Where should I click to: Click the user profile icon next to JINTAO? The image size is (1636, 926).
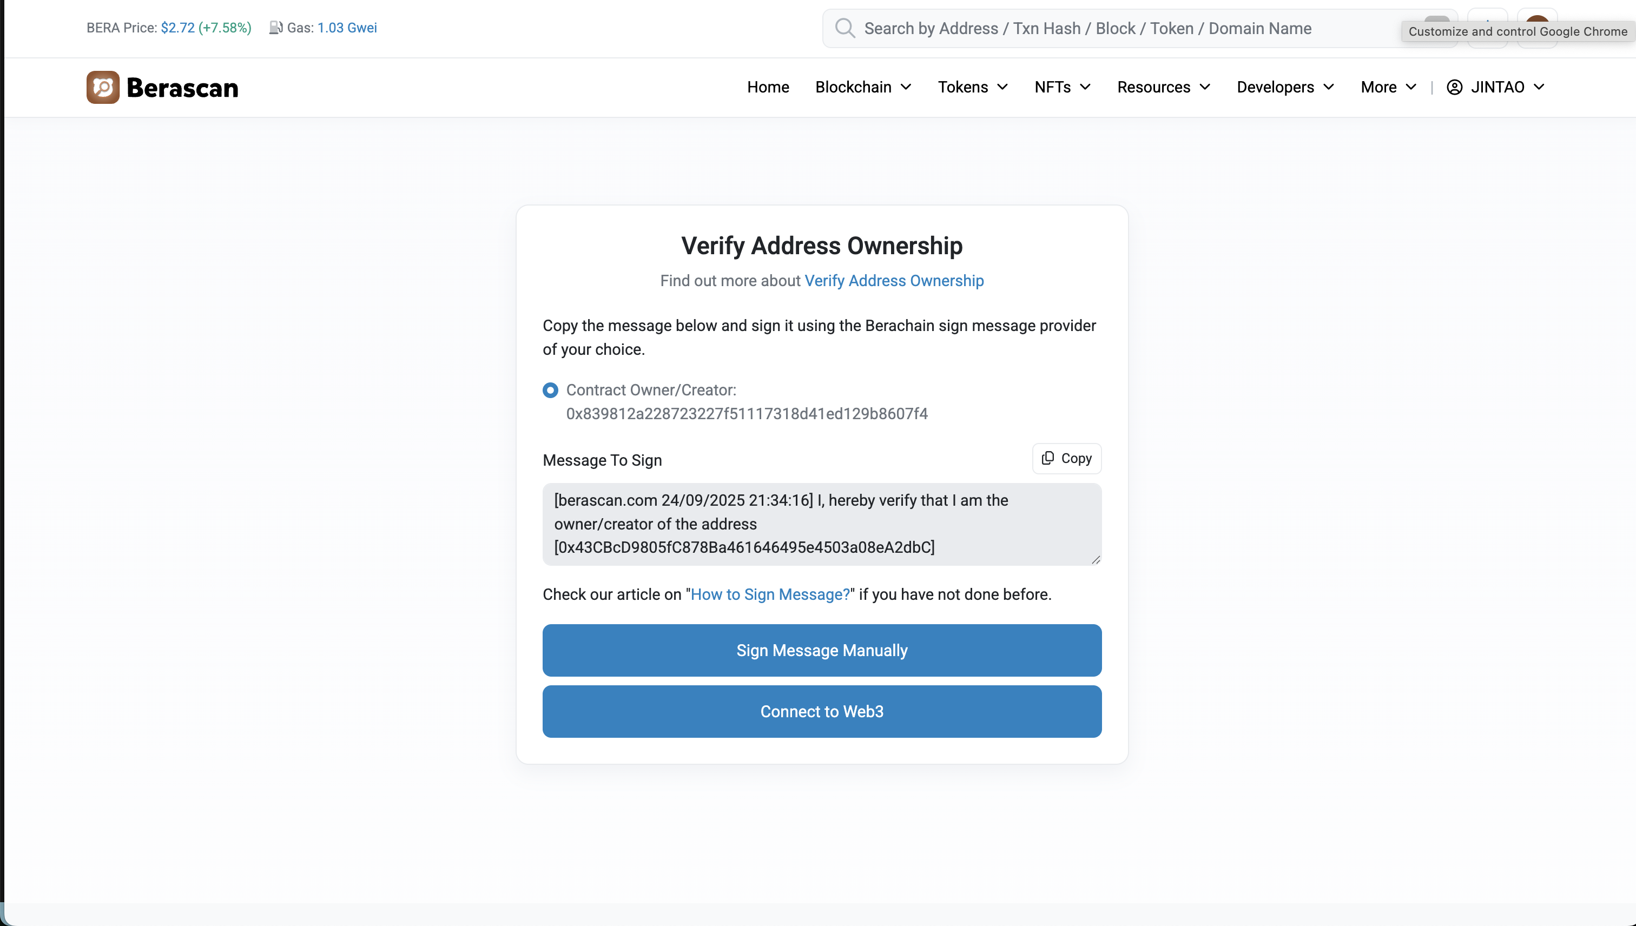pyautogui.click(x=1454, y=87)
